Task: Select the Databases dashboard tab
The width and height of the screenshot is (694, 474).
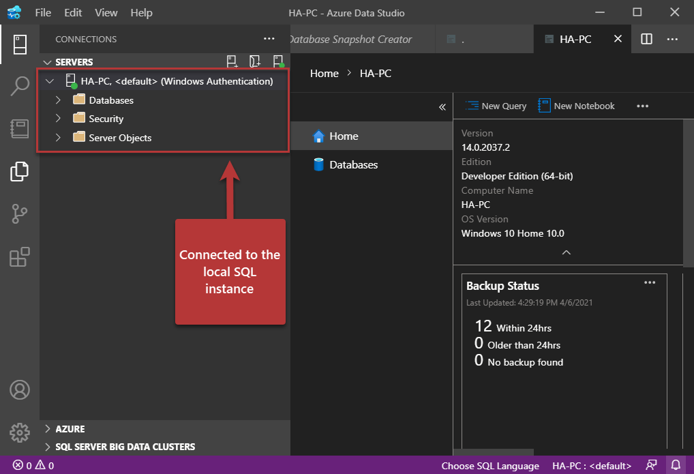Action: (353, 165)
